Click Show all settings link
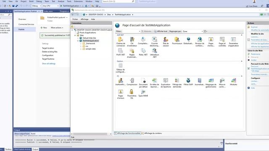The width and height of the screenshot is (269, 151). (49, 63)
